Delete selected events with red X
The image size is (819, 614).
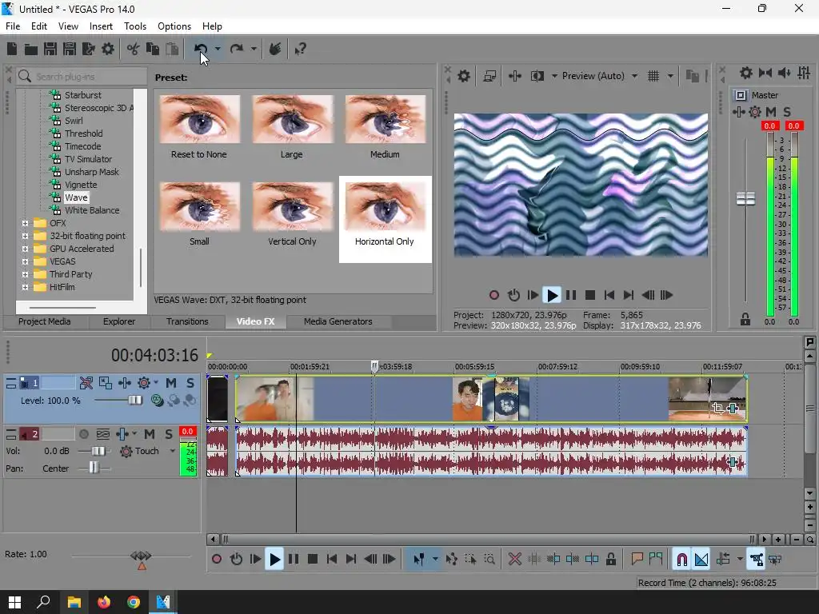(x=514, y=559)
